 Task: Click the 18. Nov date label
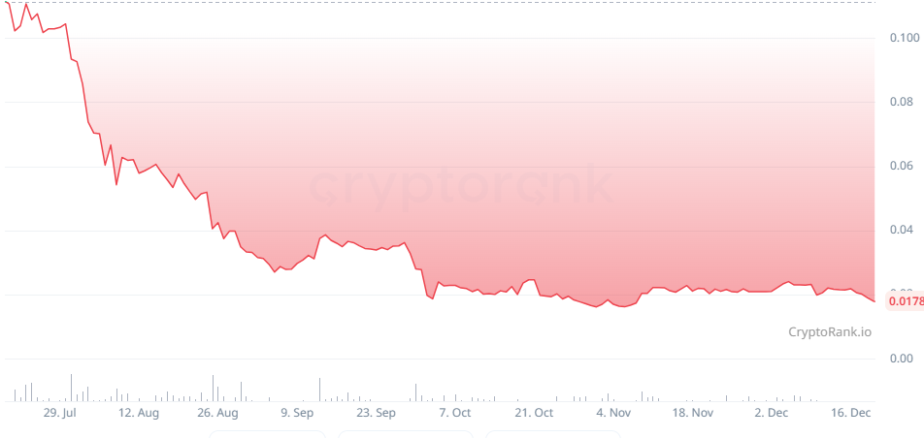pos(692,413)
